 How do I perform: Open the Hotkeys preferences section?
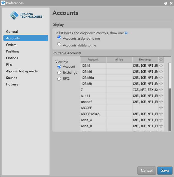coord(26,84)
